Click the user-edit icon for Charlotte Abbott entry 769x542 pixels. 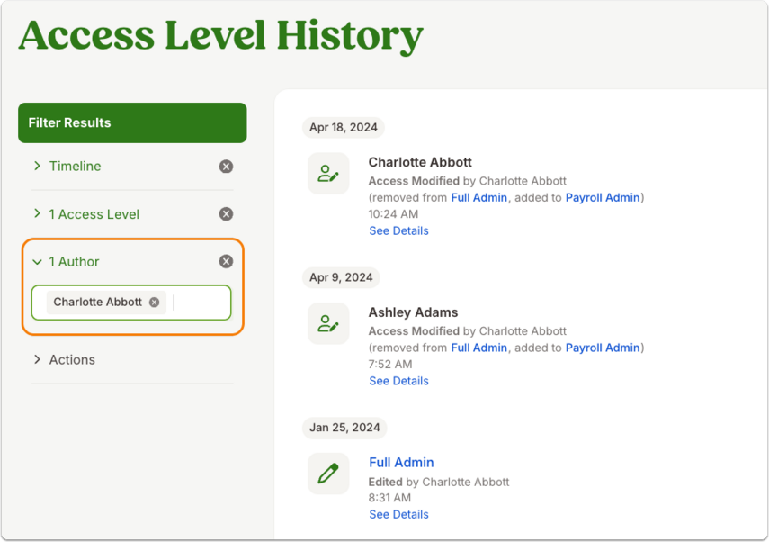[x=328, y=173]
